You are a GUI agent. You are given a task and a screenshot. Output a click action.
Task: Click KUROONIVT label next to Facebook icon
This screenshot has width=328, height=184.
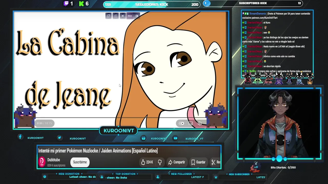36,138
